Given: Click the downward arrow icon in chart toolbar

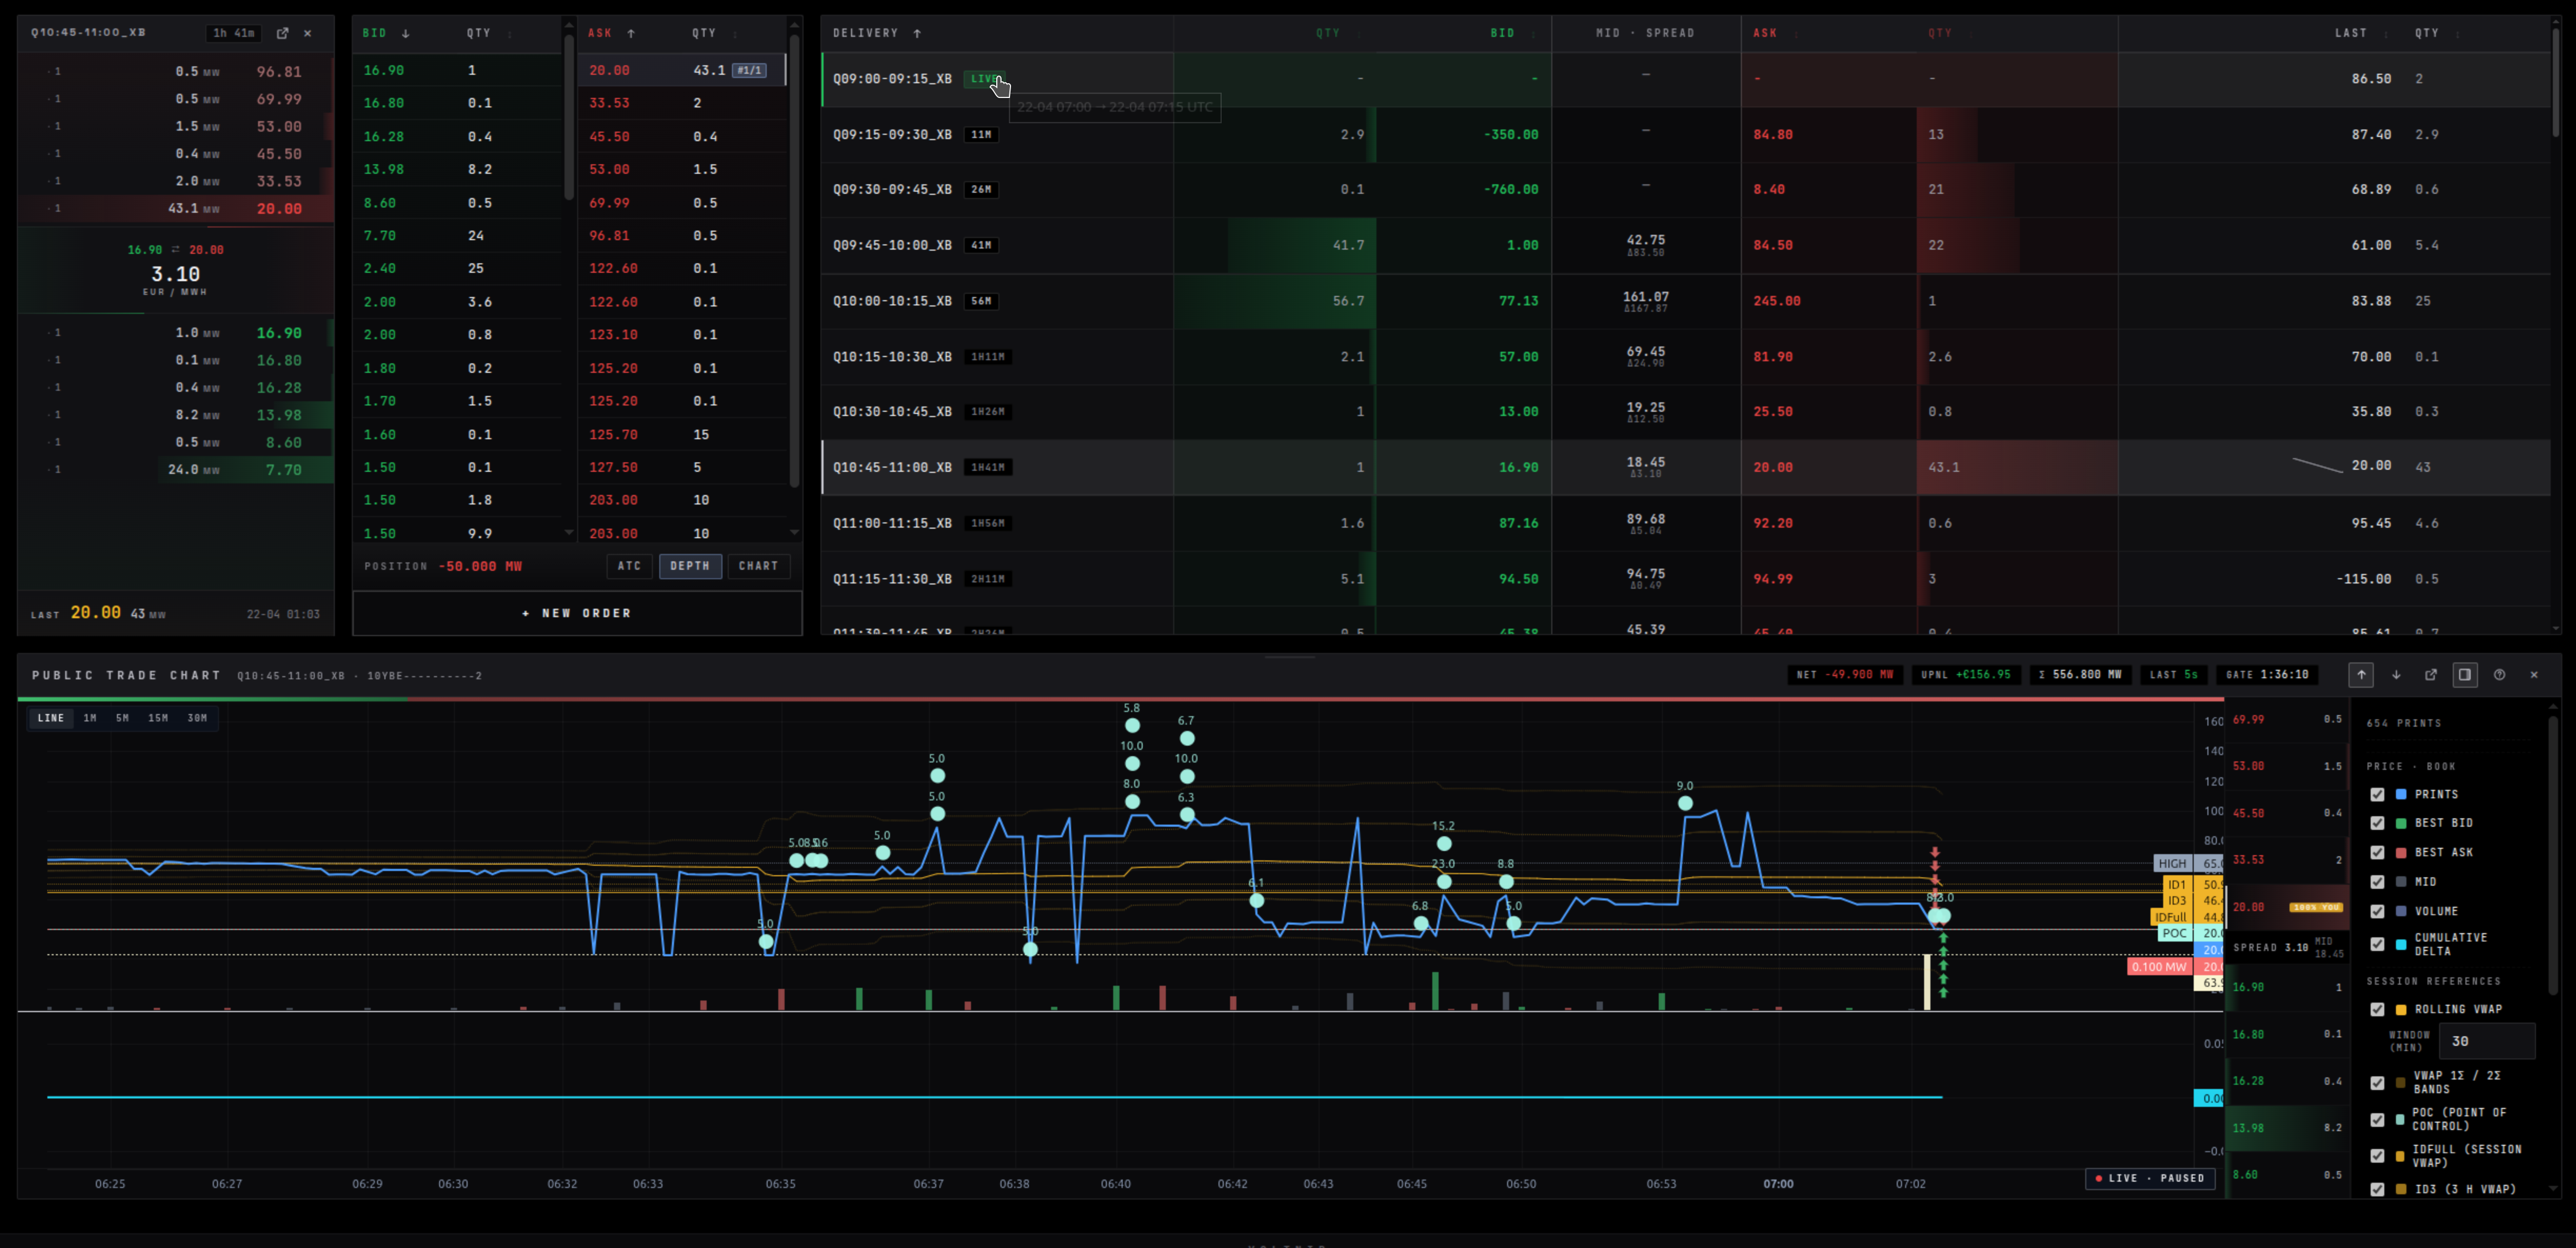Looking at the screenshot, I should click(2396, 675).
